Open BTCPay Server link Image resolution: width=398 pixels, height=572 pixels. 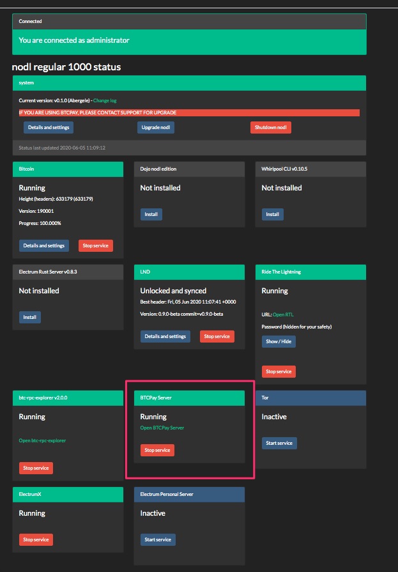[162, 428]
